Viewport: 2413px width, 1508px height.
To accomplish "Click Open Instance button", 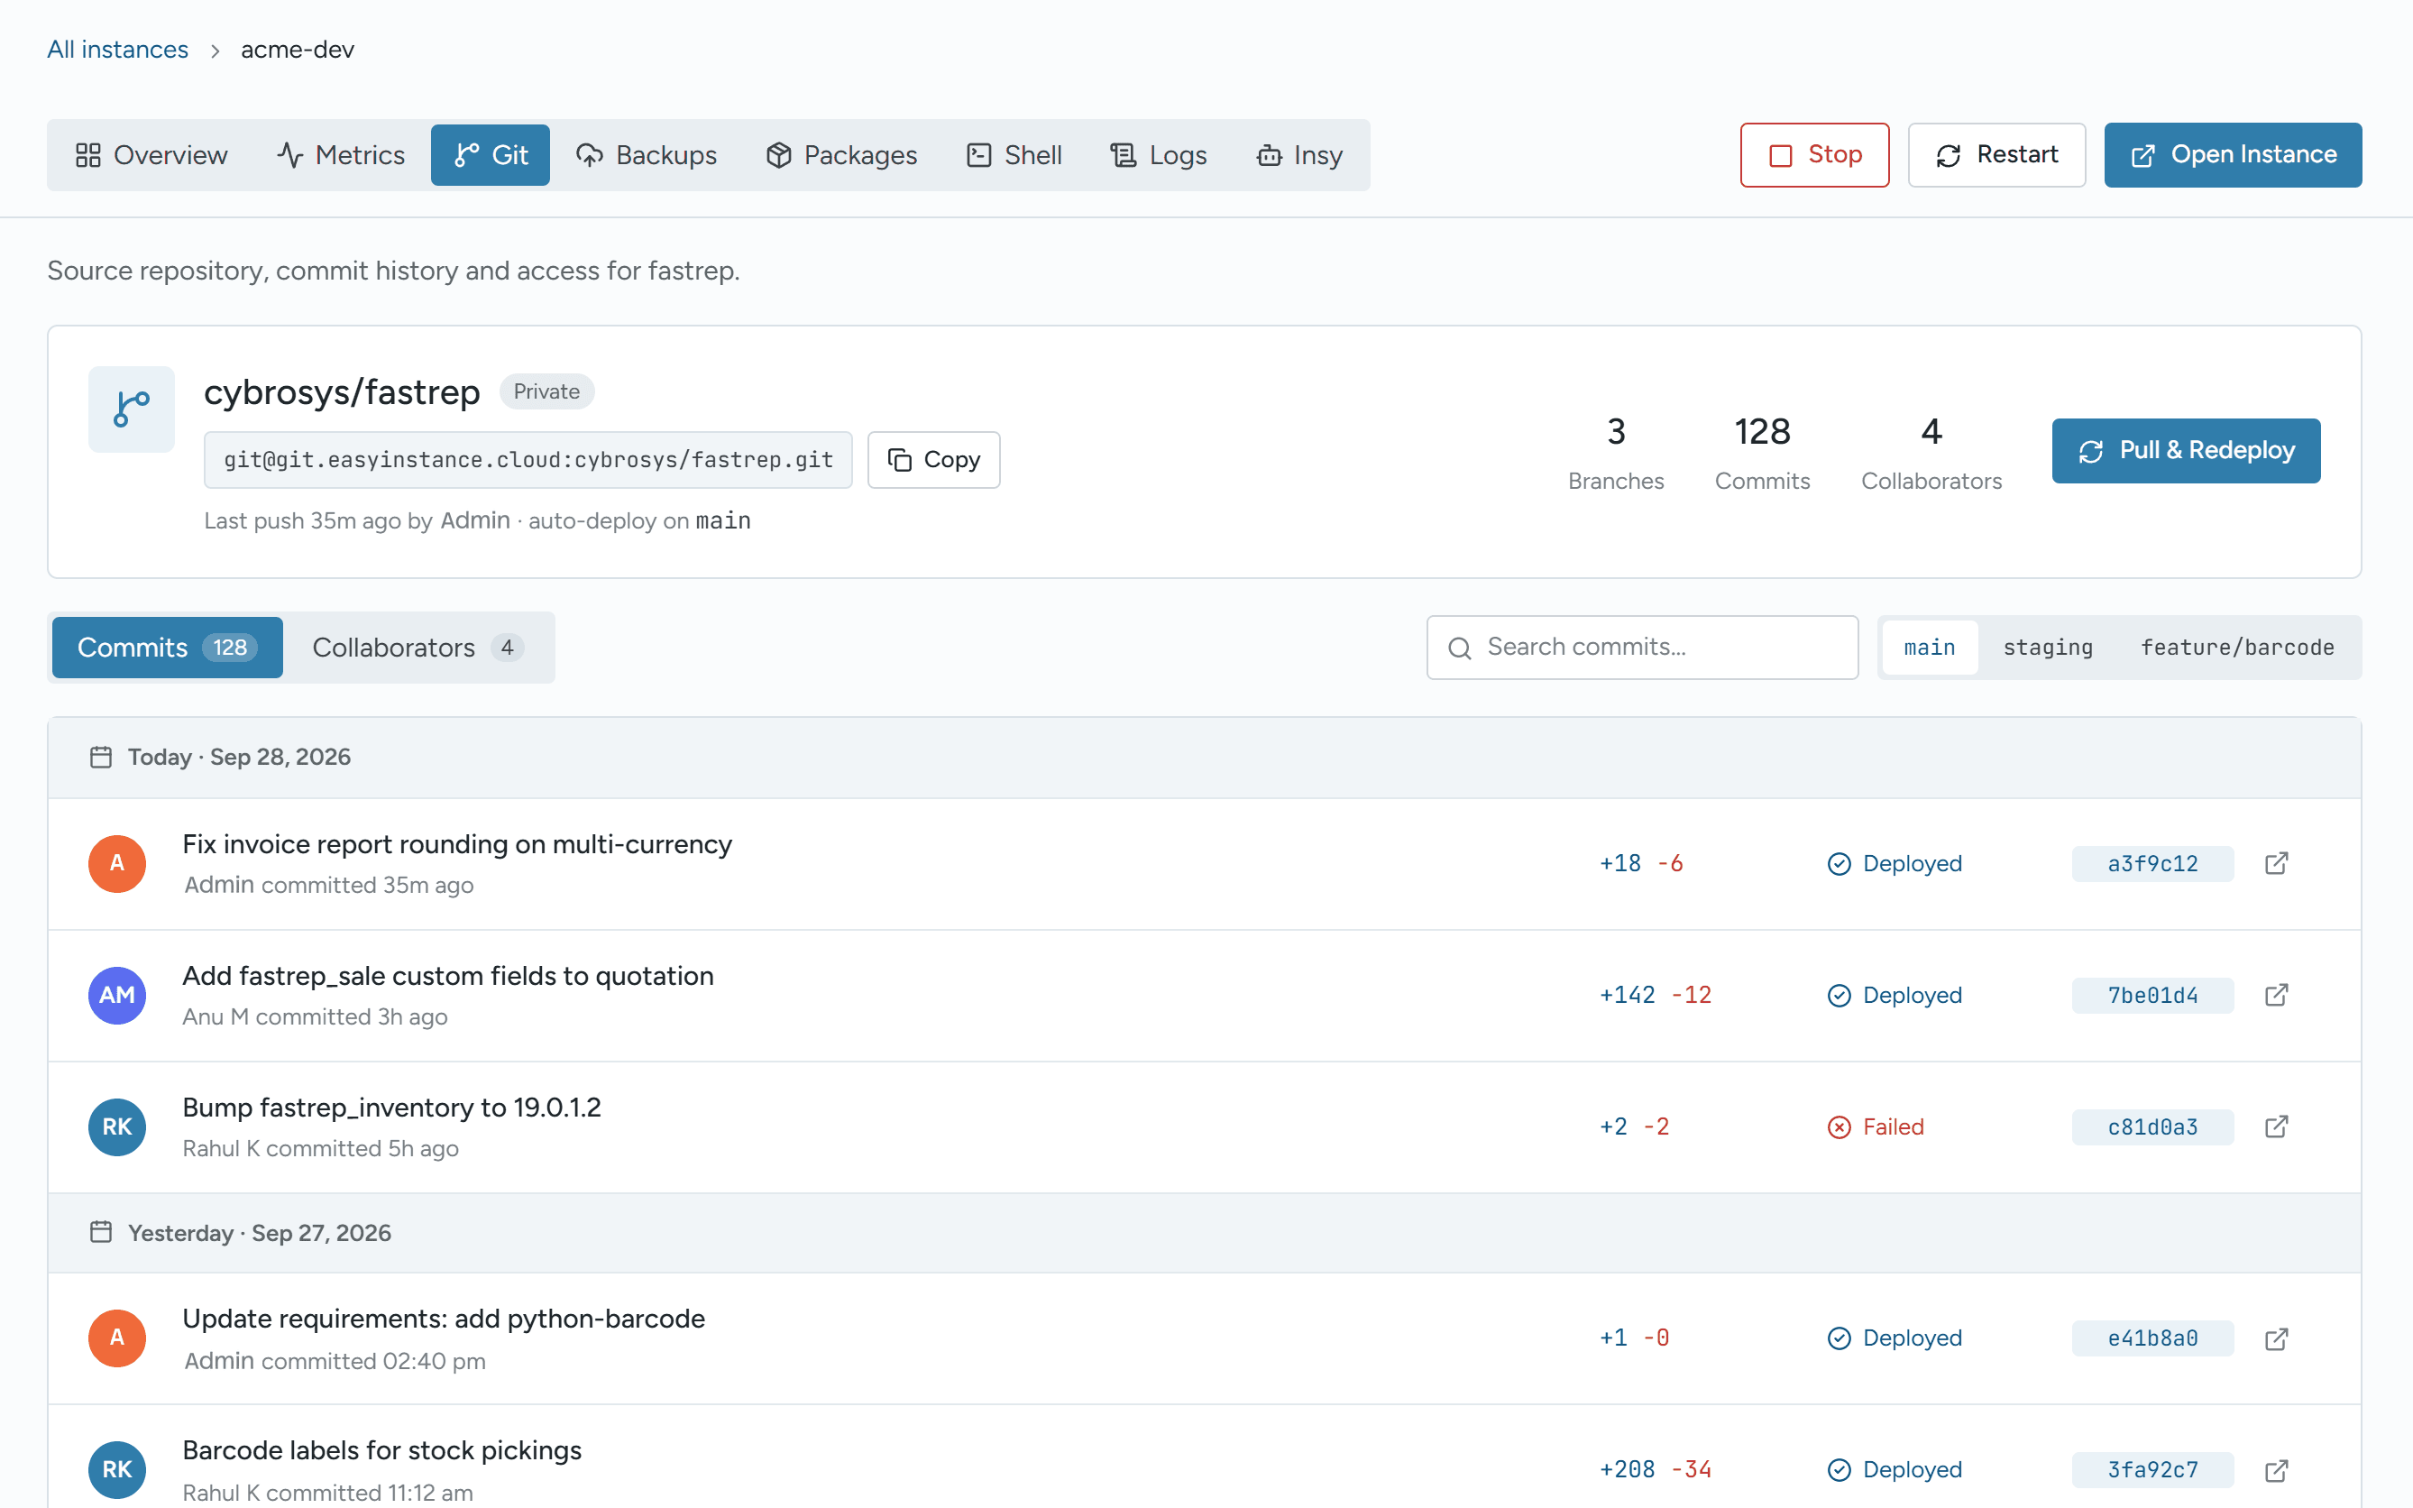I will pos(2233,154).
